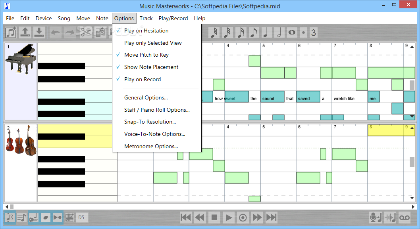This screenshot has height=229, width=420.
Task: Toggle the play on record icon
Action: [57, 218]
